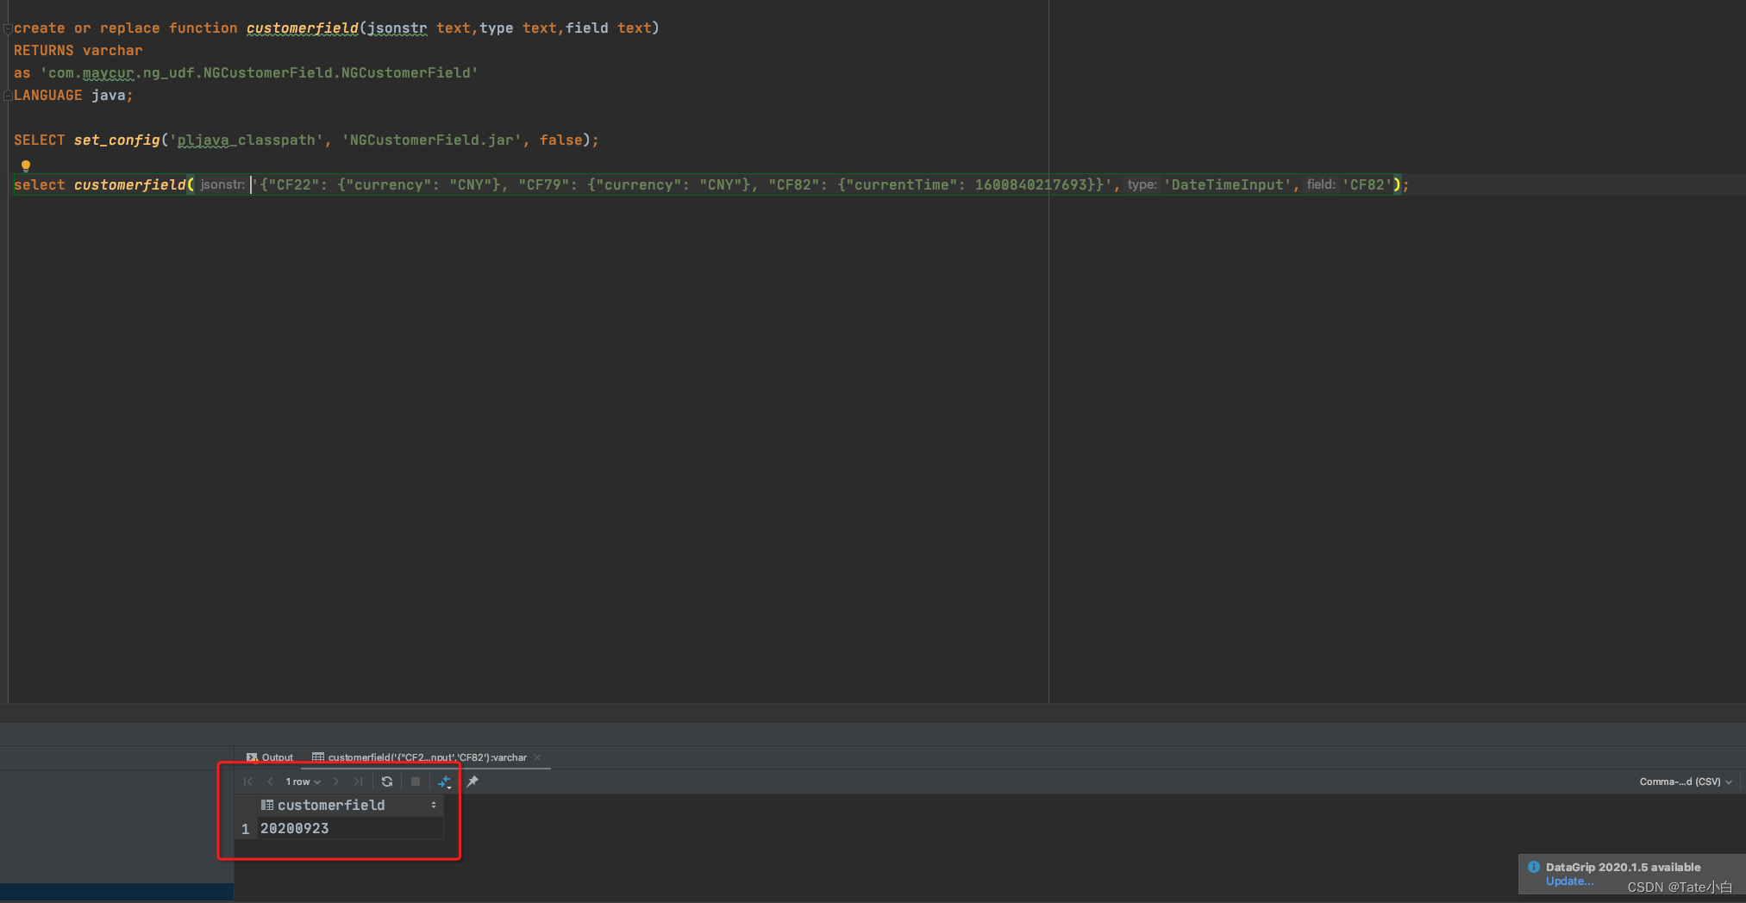Click the DataGrip update info icon

(1534, 867)
